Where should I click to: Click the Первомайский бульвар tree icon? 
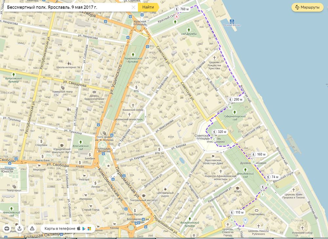[133, 55]
